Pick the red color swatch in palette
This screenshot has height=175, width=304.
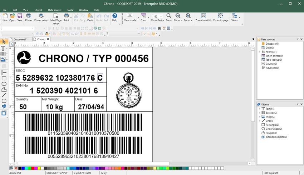pyautogui.click(x=33, y=168)
